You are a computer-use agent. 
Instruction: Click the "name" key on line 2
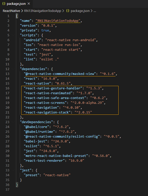click(x=26, y=21)
